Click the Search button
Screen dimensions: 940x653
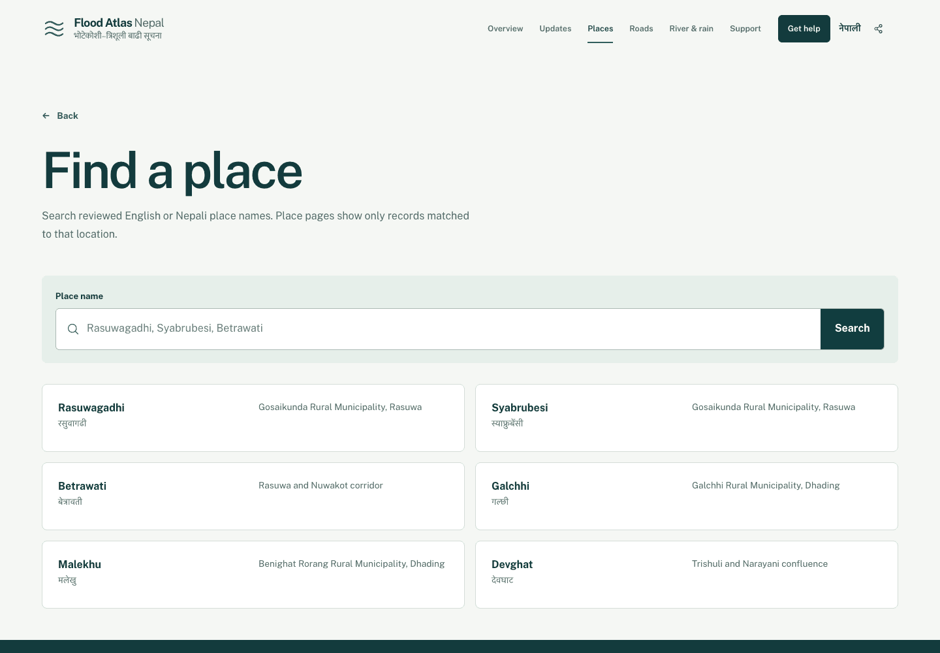click(x=853, y=329)
